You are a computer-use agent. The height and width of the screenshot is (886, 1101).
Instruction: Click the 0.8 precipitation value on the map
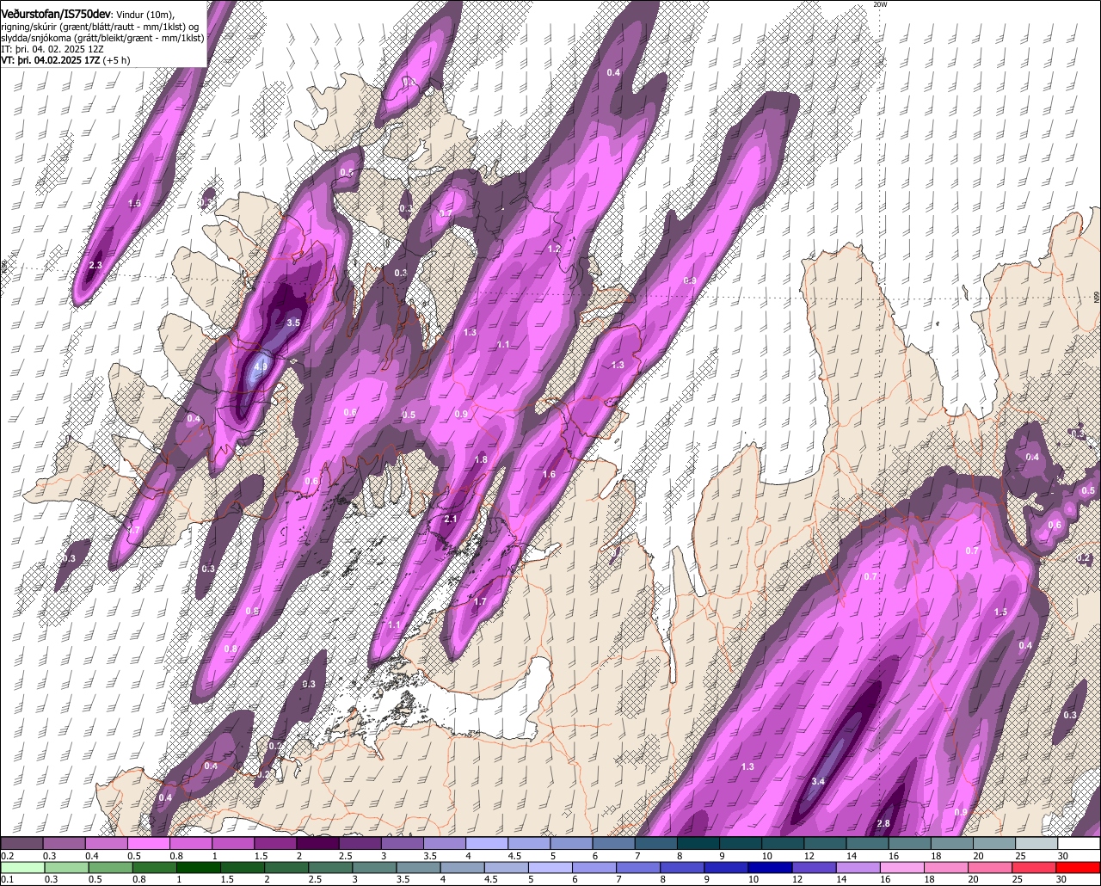coord(231,649)
